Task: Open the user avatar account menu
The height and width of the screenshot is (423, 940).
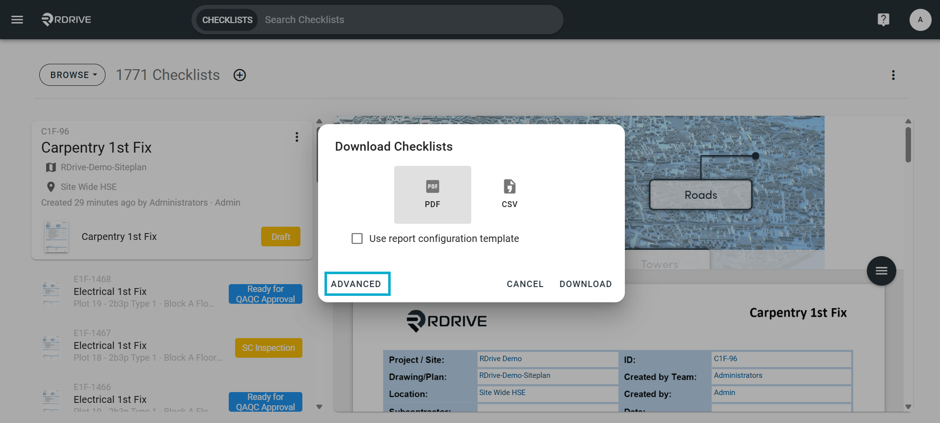Action: pos(920,20)
